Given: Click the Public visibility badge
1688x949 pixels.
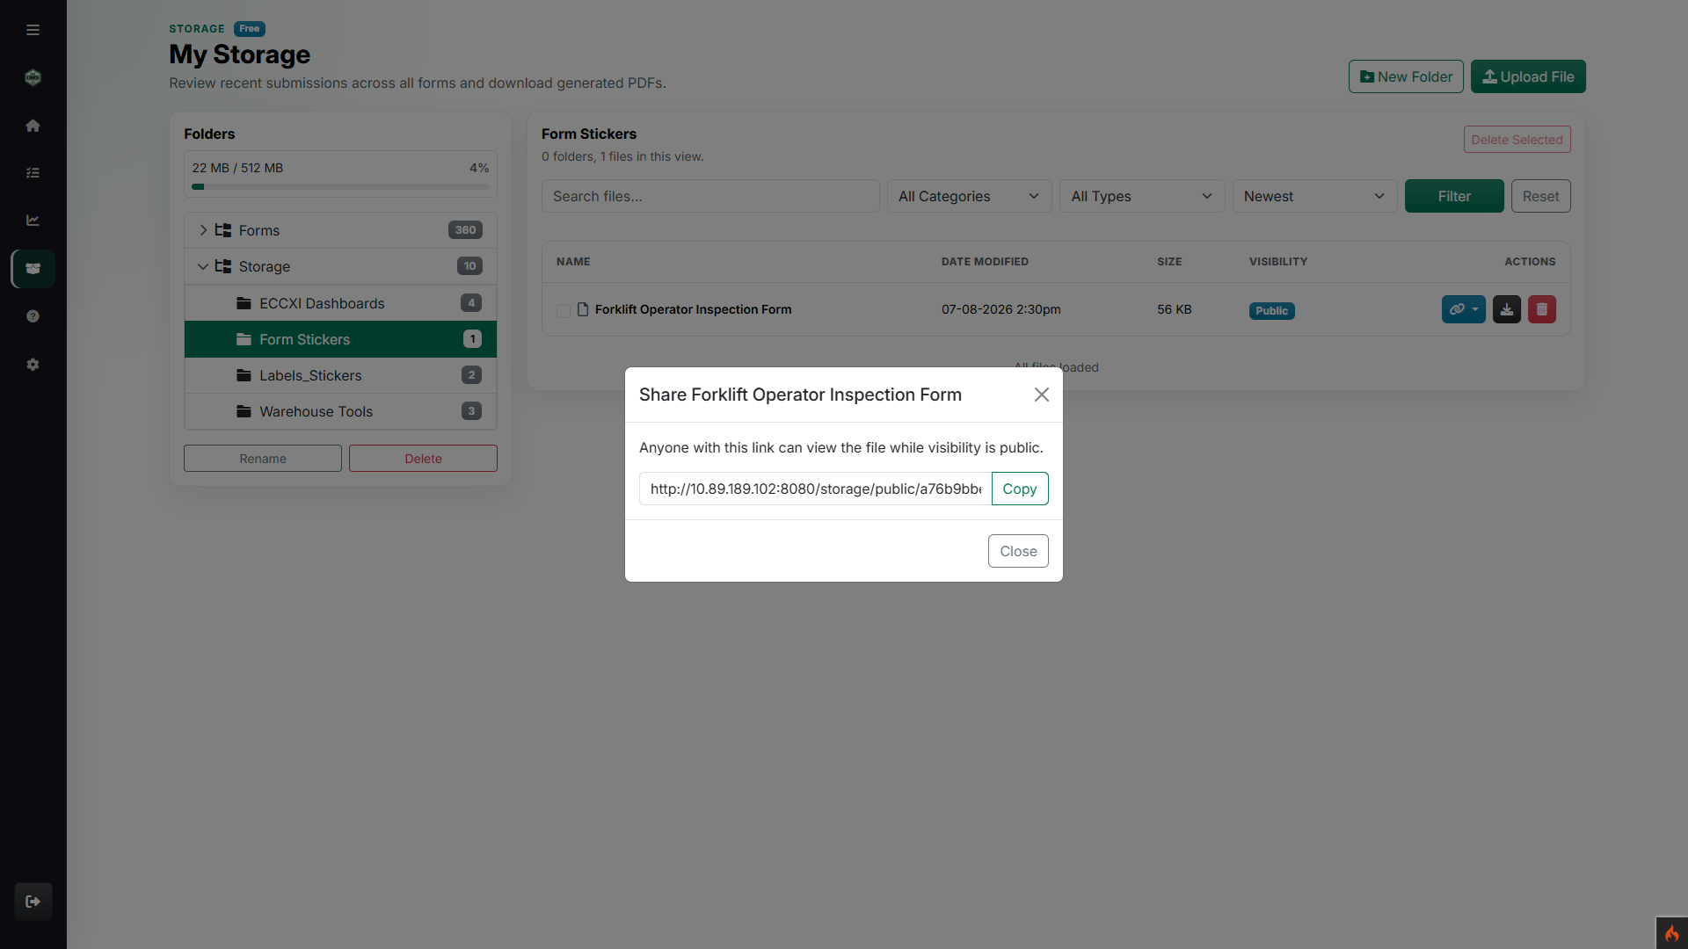Looking at the screenshot, I should coord(1271,310).
